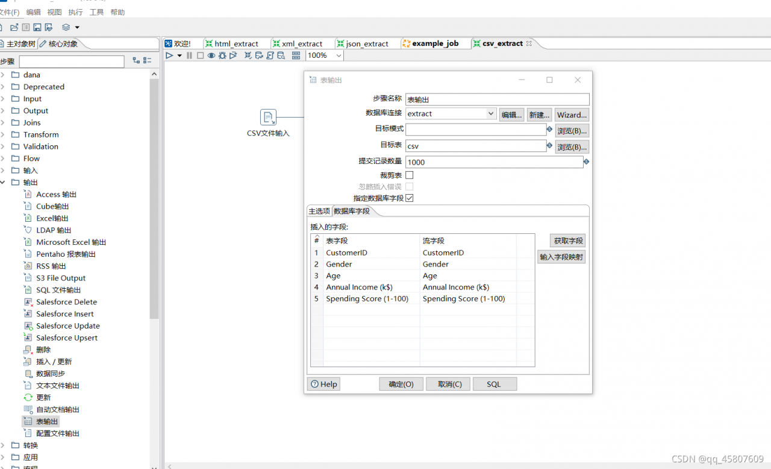Open the run options dropdown arrow

coord(179,55)
